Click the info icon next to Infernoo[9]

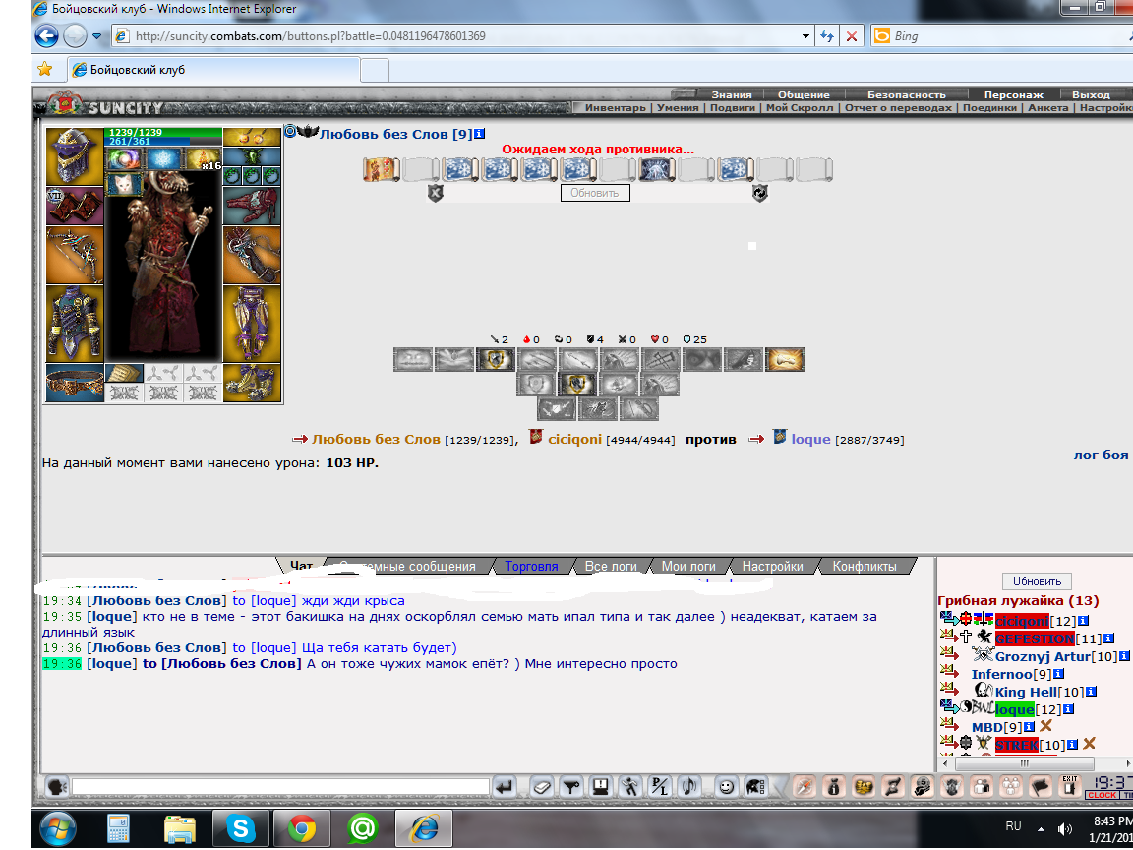(1058, 674)
